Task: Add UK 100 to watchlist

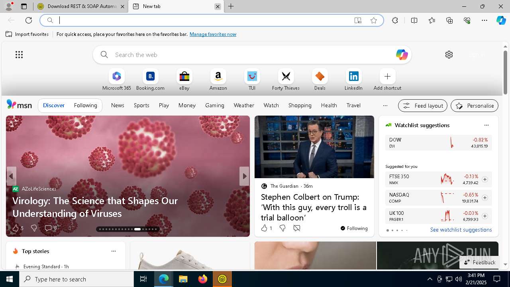Action: (x=484, y=216)
